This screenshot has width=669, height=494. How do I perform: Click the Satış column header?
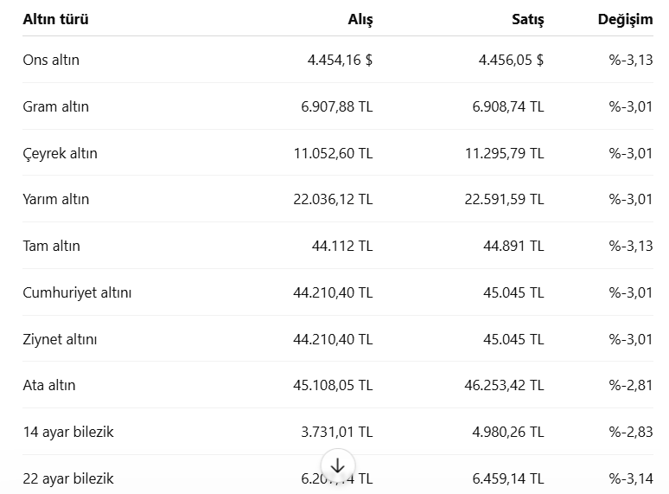(x=528, y=19)
